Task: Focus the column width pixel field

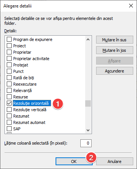Action: click(86, 143)
